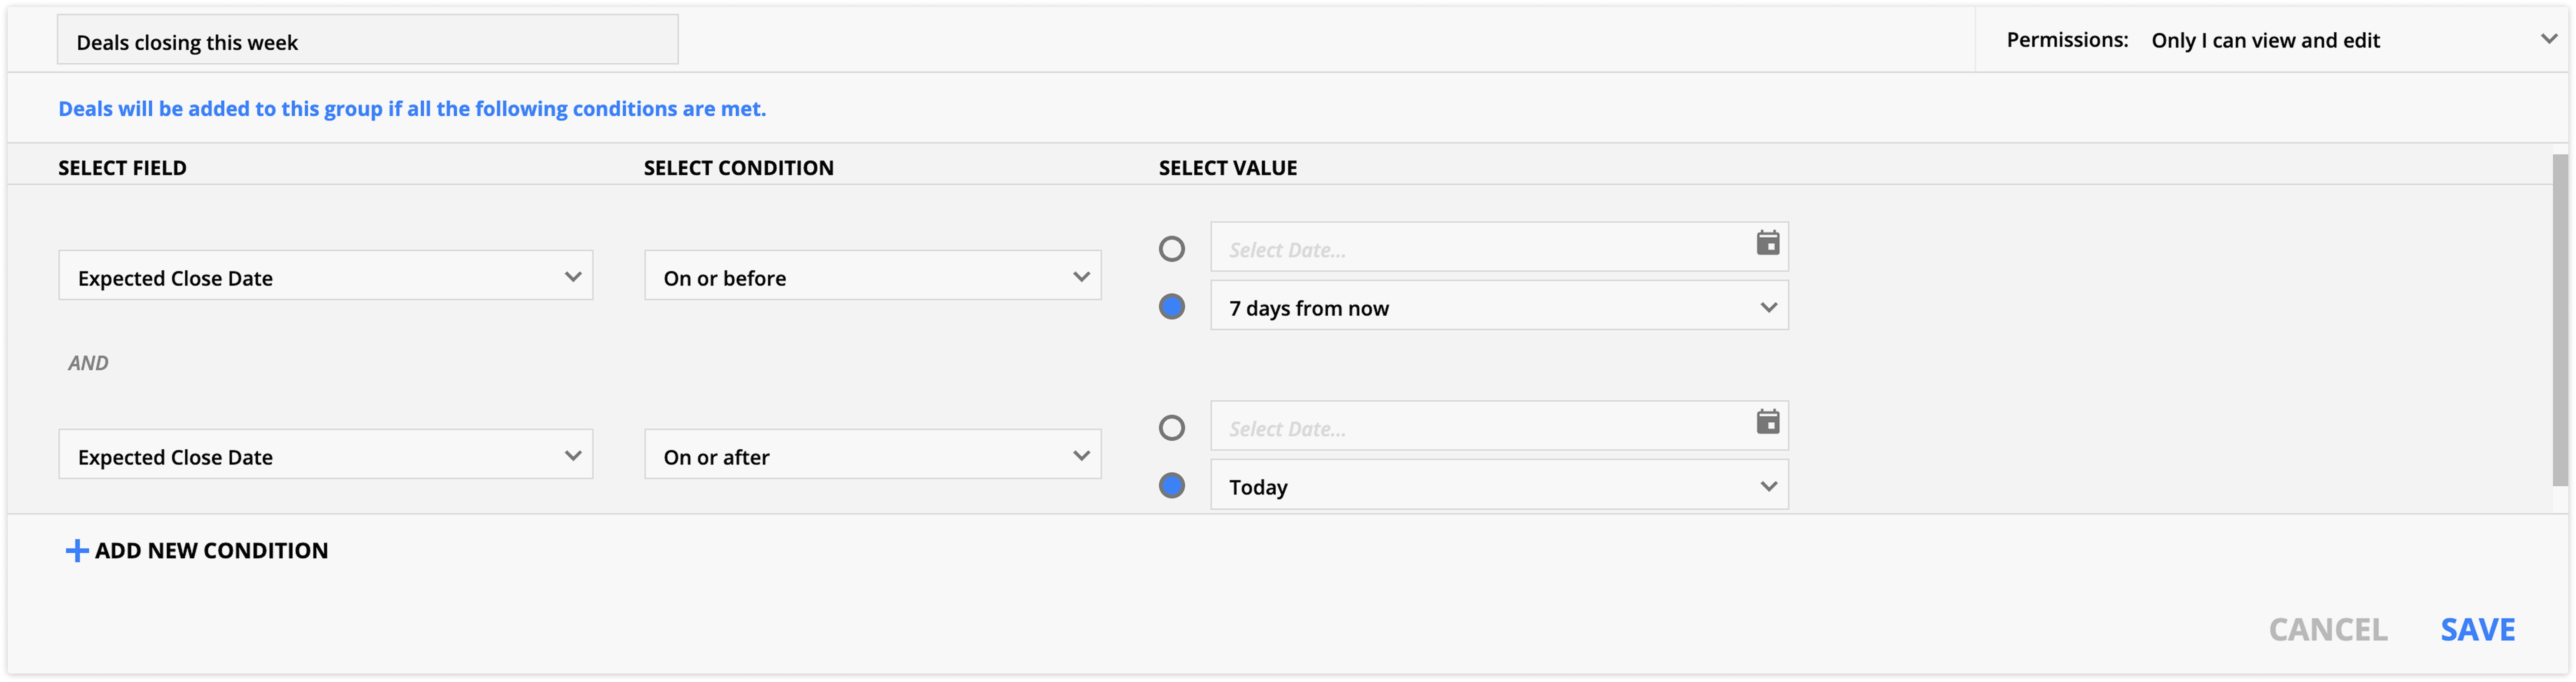Select the 'Today' relative date radio button
2576x682 pixels.
[x=1171, y=486]
